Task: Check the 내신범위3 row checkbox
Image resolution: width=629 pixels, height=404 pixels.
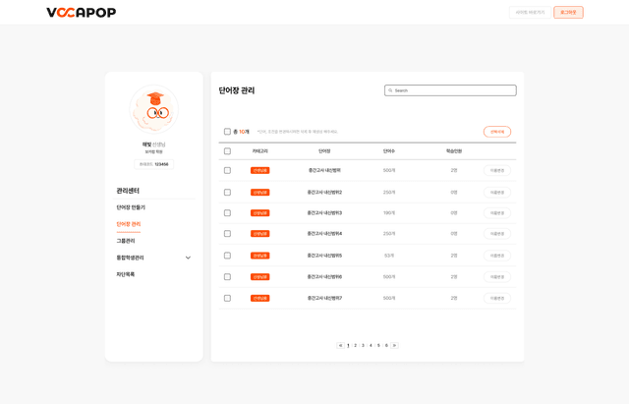Action: point(227,213)
